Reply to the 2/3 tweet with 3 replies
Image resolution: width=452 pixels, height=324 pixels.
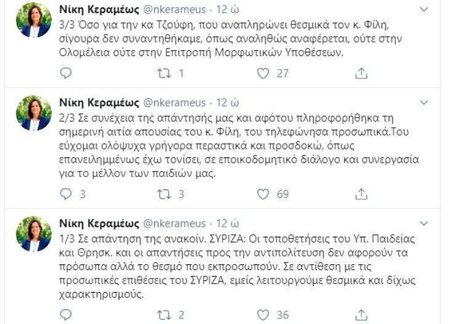click(x=66, y=194)
